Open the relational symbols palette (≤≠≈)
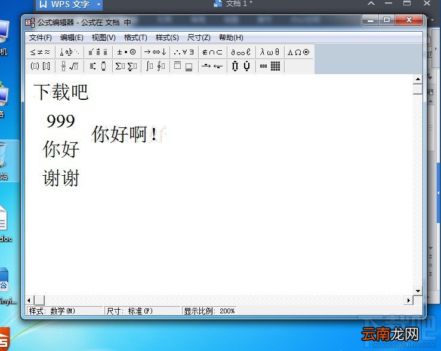The image size is (441, 351). [40, 52]
